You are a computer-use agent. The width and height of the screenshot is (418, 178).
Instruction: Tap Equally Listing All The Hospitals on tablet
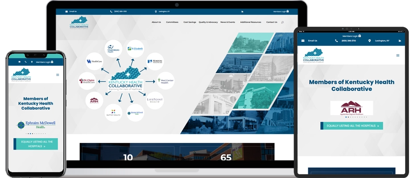tap(352, 126)
